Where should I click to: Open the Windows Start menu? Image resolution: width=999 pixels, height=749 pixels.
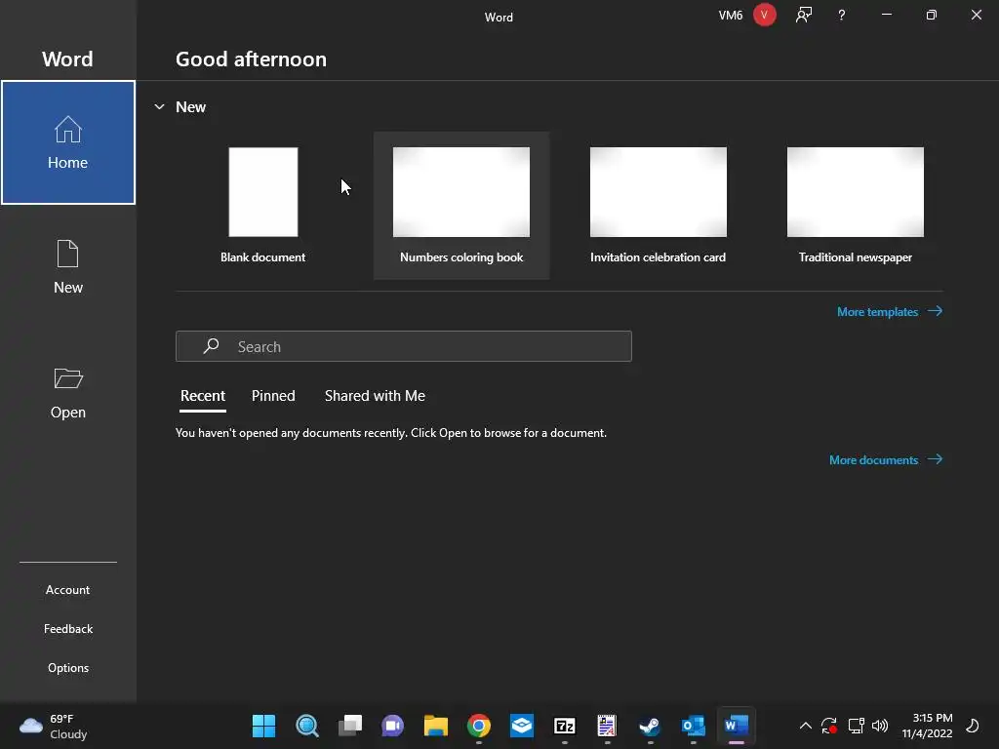pos(263,726)
